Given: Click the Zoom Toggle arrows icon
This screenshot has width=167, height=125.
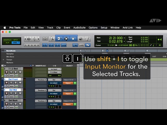Looking at the screenshot, I should (x=45, y=39).
